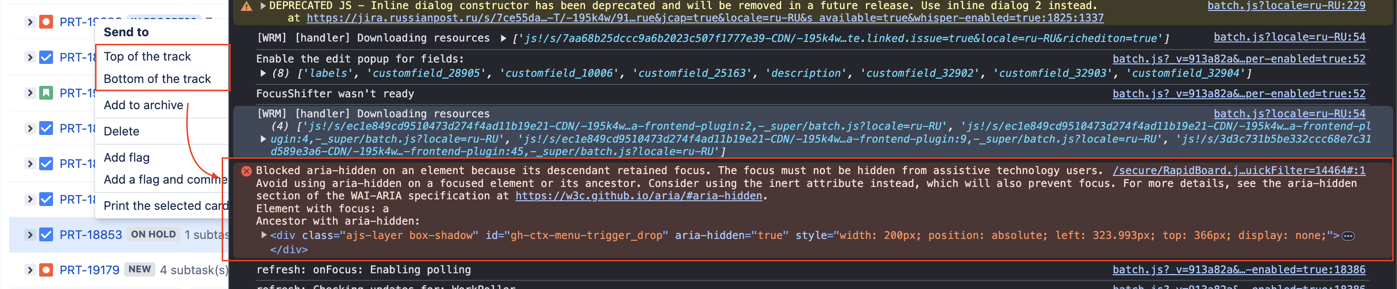Expand the (8) fields array in console
Viewport: 1397px width, 289px height.
click(x=263, y=73)
